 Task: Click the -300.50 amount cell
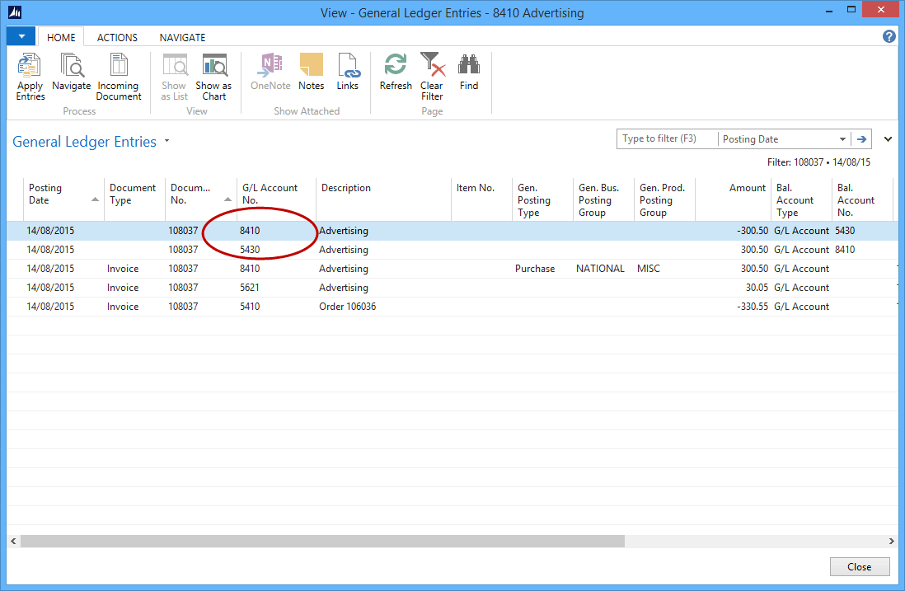click(x=753, y=231)
